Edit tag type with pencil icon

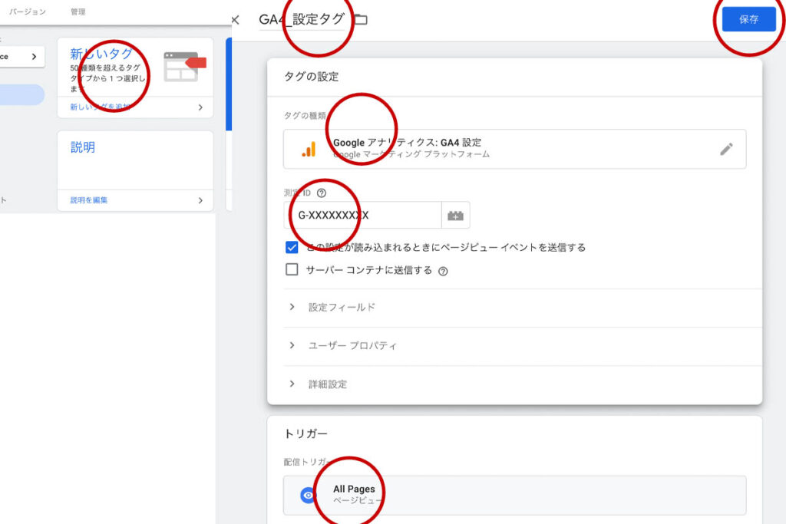tap(726, 149)
